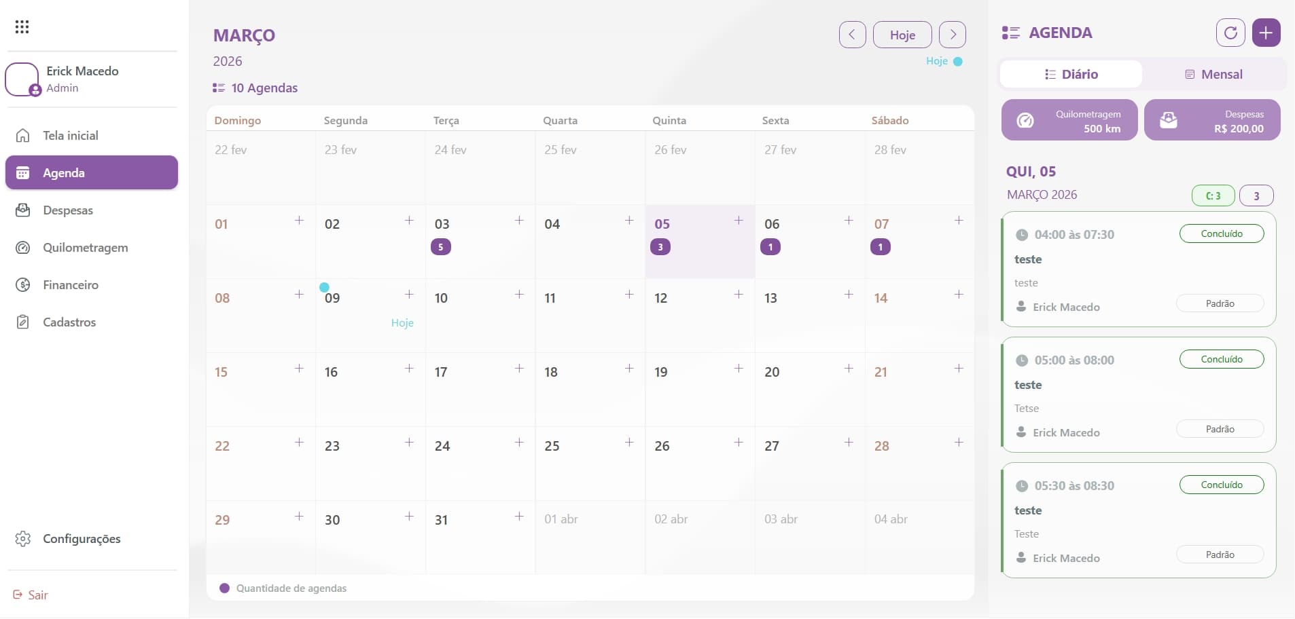Image resolution: width=1295 pixels, height=619 pixels.
Task: Add an event on March 15 with plus
Action: click(x=298, y=369)
